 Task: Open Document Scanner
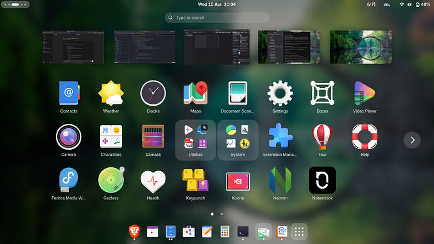pos(238,94)
